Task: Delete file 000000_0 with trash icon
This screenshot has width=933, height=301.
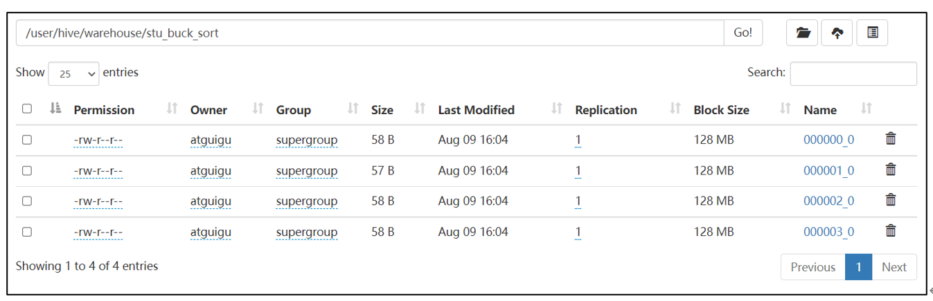Action: pos(891,139)
